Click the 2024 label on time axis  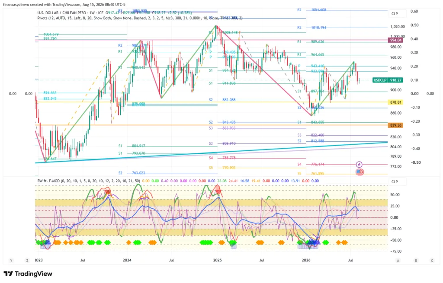(x=127, y=260)
